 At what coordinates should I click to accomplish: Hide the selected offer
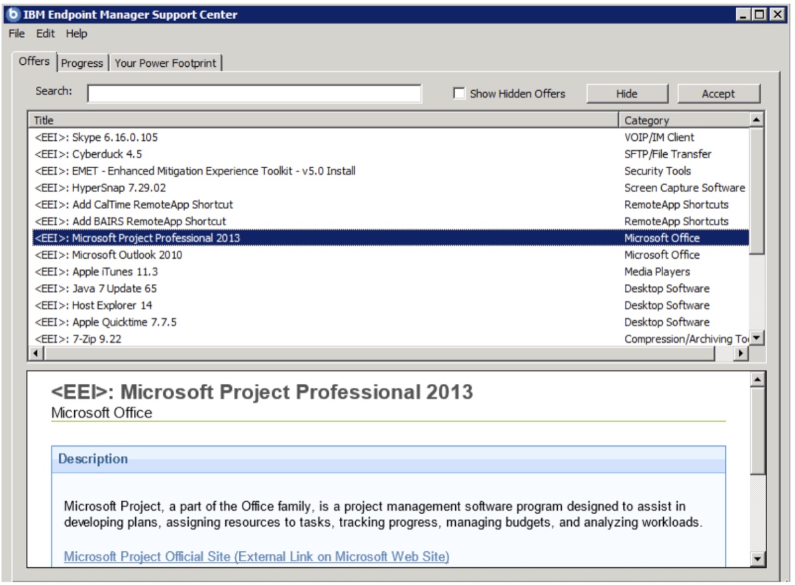coord(626,93)
